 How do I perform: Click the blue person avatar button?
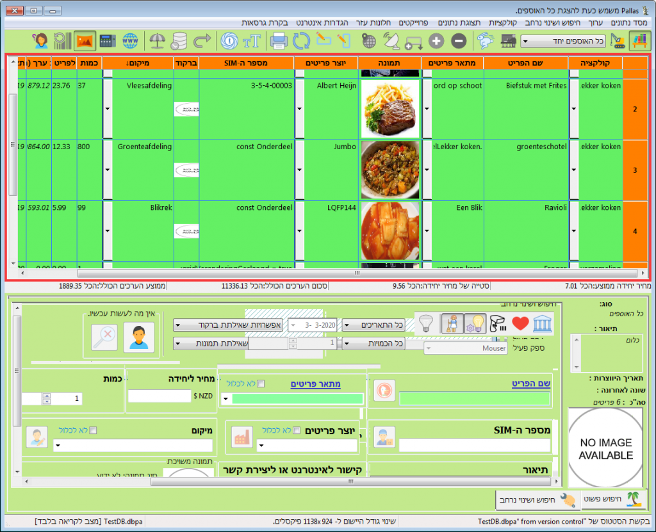tap(139, 337)
